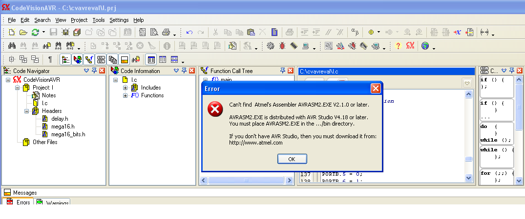The width and height of the screenshot is (525, 219).
Task: Expand the Includes node in Code Information
Action: (x=125, y=88)
